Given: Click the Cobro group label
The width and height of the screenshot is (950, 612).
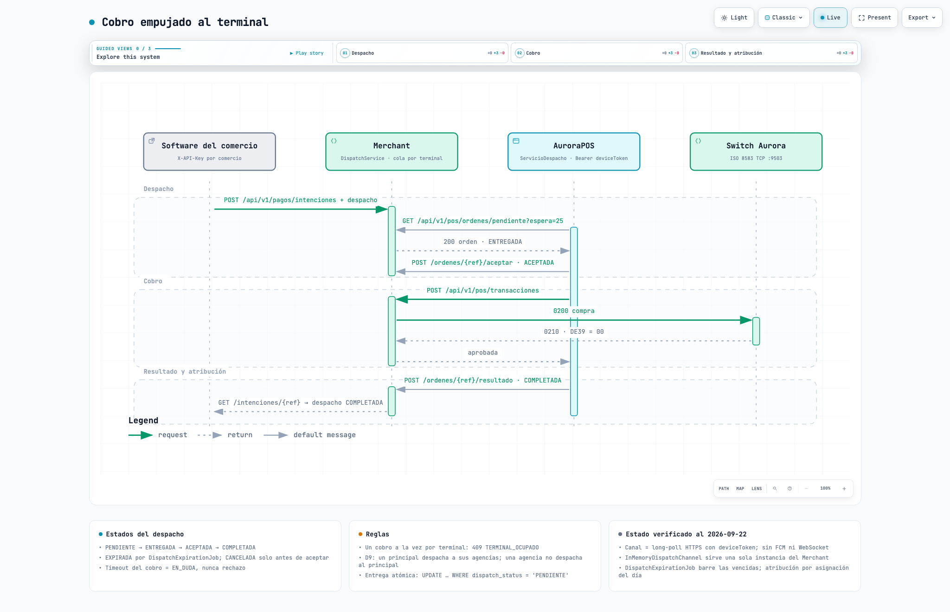Looking at the screenshot, I should [x=153, y=281].
